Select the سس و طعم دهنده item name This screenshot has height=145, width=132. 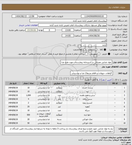[87, 95]
